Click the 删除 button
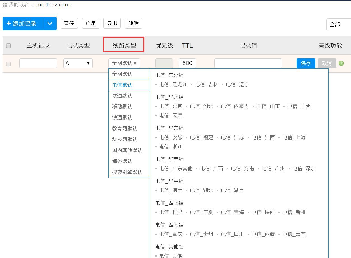This screenshot has width=351, height=258. coord(134,23)
